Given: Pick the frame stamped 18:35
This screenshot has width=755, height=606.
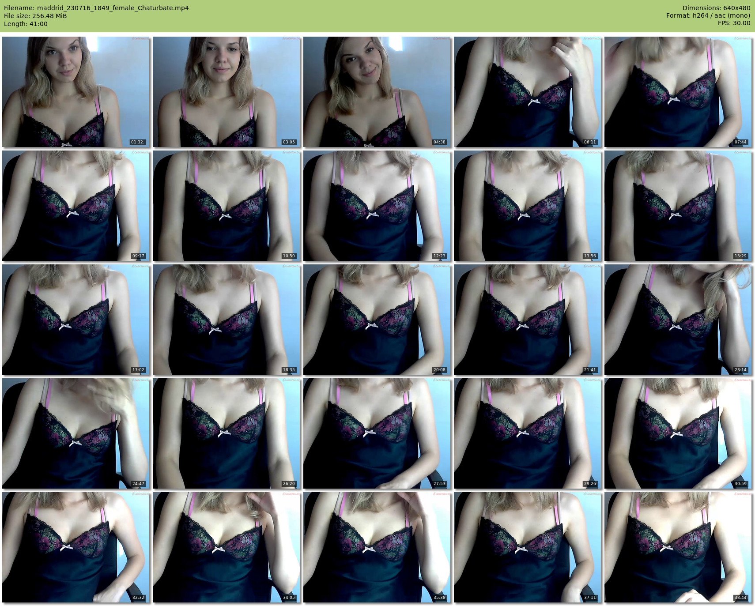Looking at the screenshot, I should click(226, 320).
